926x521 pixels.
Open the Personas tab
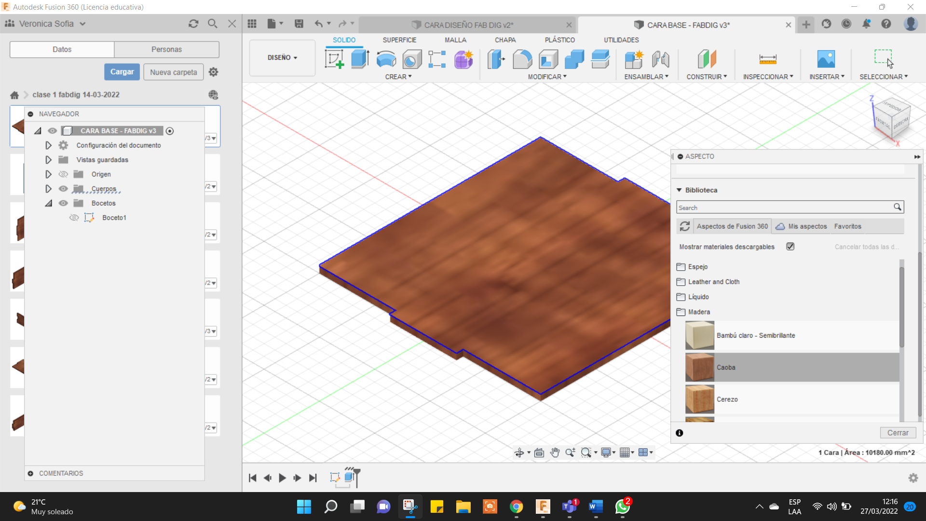coord(166,49)
